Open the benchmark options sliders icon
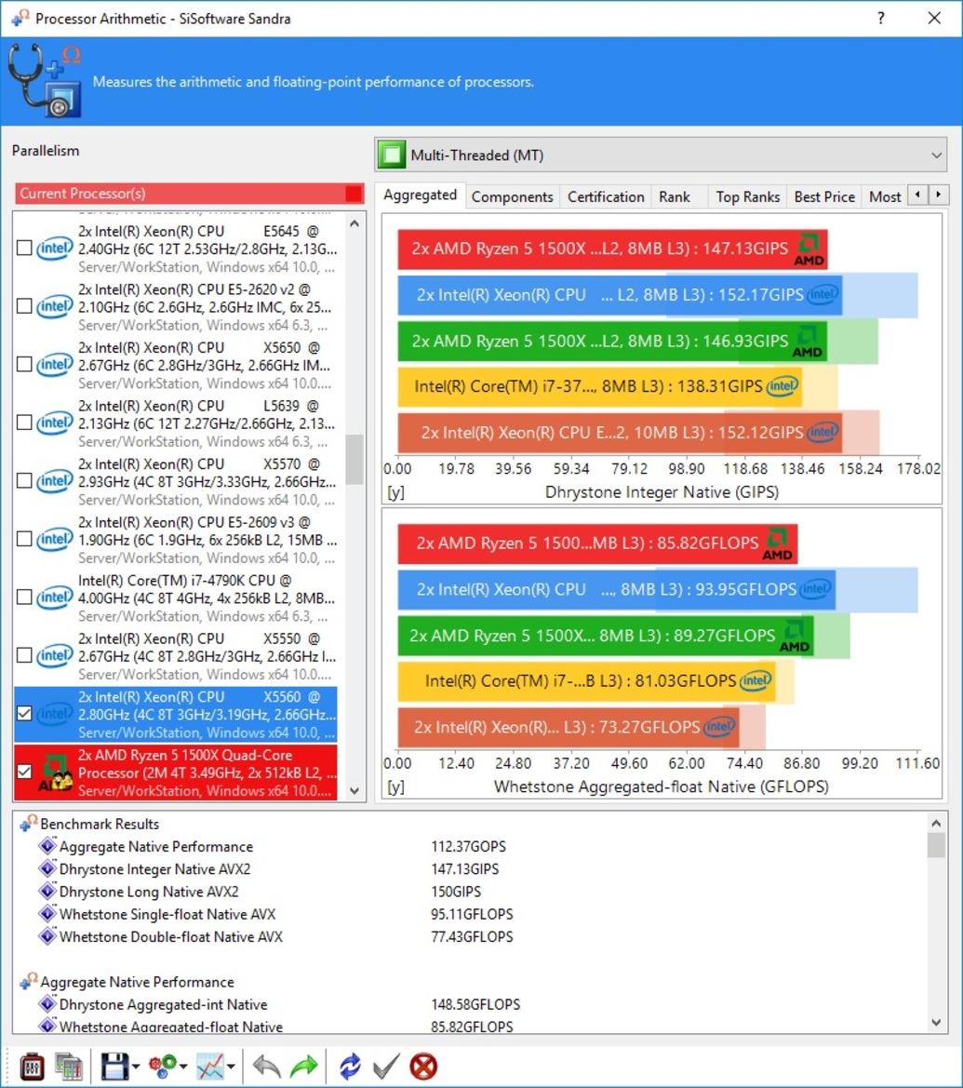The image size is (963, 1088). point(32,1067)
